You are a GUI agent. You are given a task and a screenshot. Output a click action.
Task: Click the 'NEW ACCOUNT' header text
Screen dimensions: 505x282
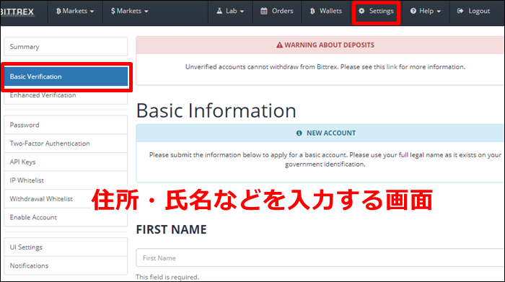tap(331, 133)
